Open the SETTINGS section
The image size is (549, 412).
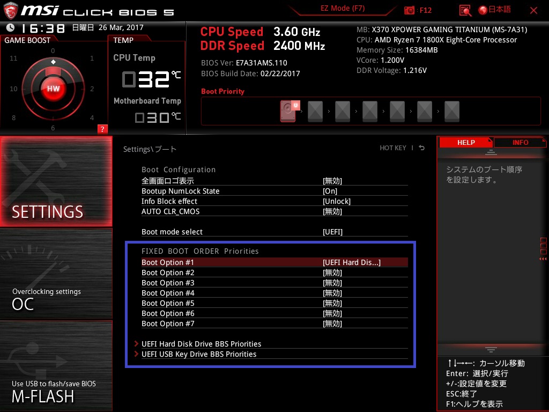[x=56, y=181]
